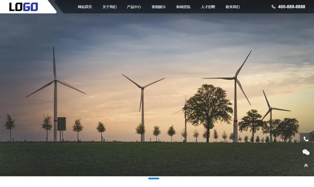Click the phone icon beside 400-888-8888
The height and width of the screenshot is (187, 314).
click(273, 7)
